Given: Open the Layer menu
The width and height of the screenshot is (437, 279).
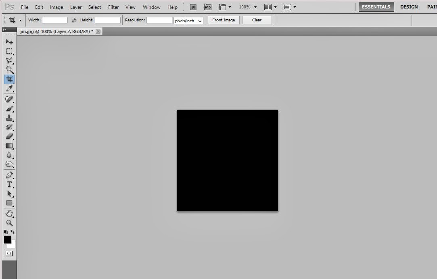Looking at the screenshot, I should (76, 7).
